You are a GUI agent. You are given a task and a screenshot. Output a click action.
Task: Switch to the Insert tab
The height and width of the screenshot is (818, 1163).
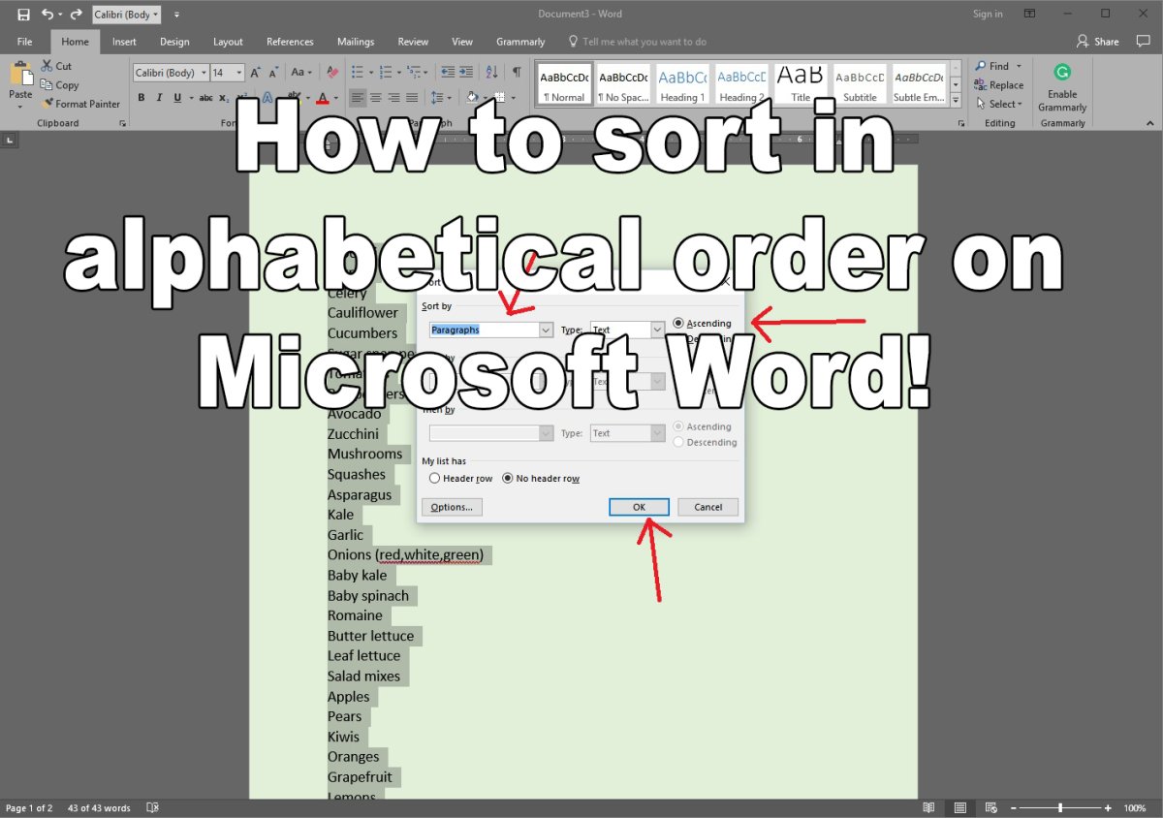(x=124, y=42)
